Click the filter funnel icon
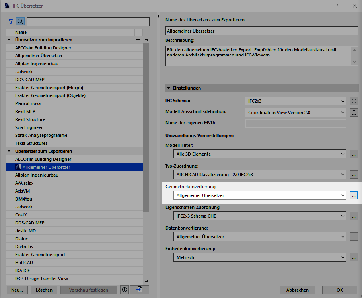 coord(11,22)
